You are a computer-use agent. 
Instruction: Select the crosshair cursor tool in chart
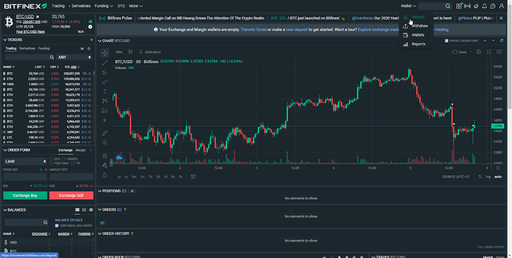[x=105, y=53]
